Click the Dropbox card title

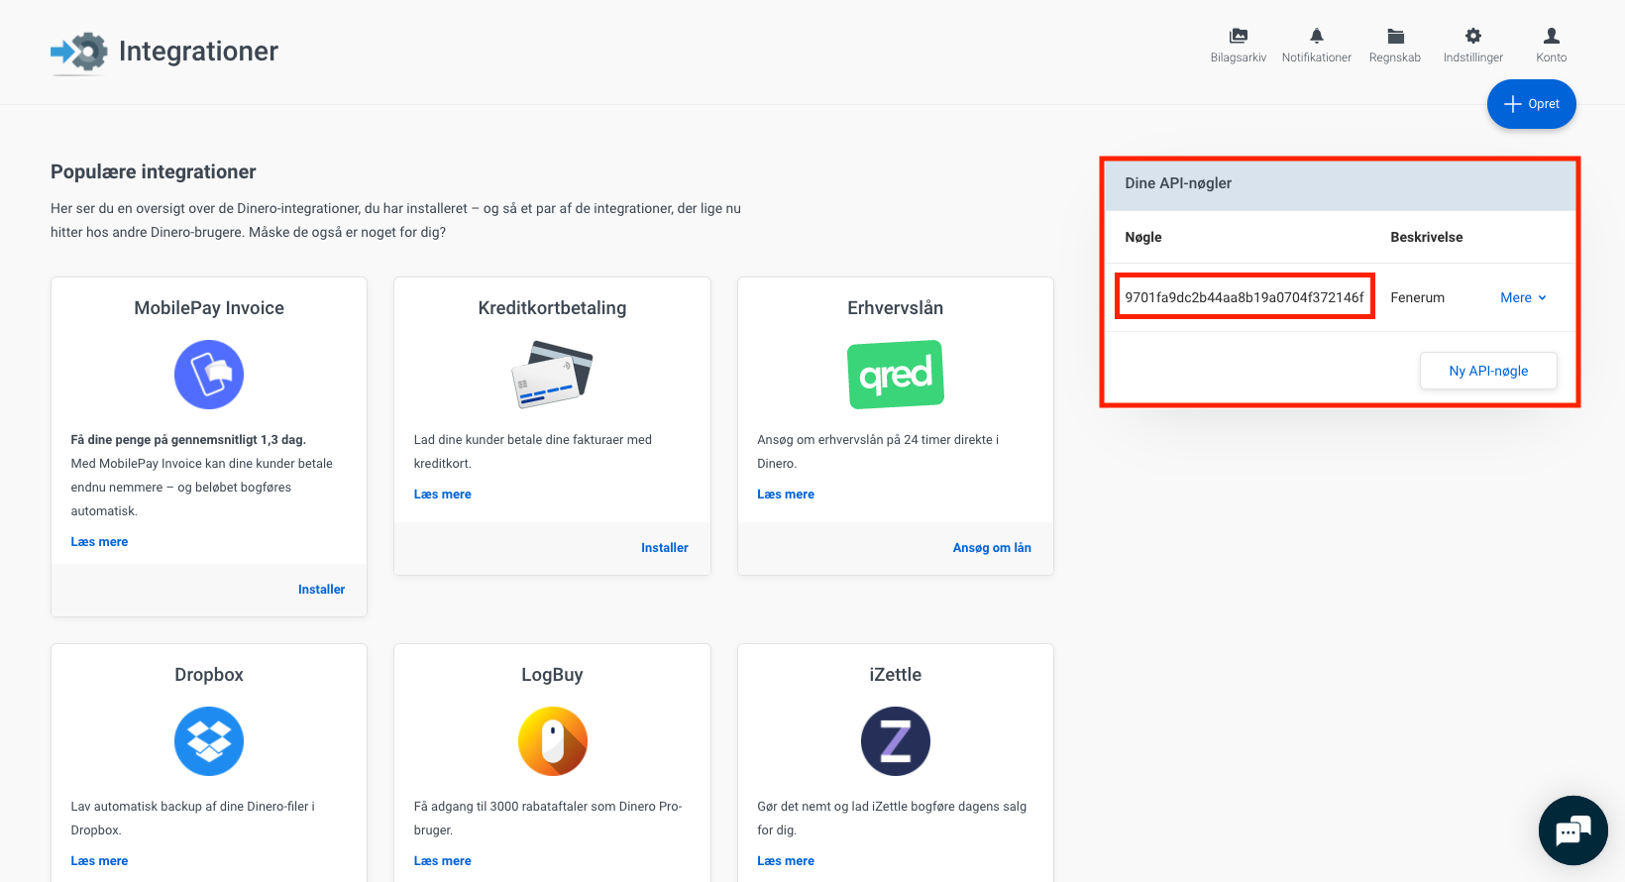click(209, 675)
